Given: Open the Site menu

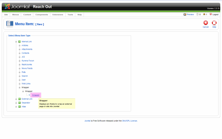Looking at the screenshot, I should tap(6, 15).
